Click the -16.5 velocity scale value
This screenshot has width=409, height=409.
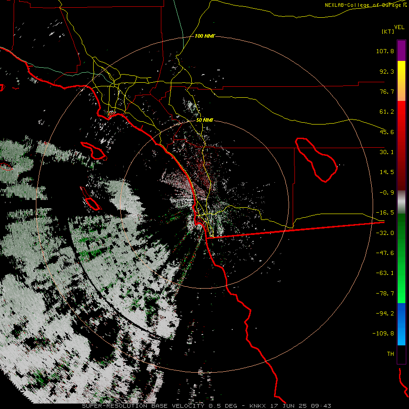pos(385,213)
